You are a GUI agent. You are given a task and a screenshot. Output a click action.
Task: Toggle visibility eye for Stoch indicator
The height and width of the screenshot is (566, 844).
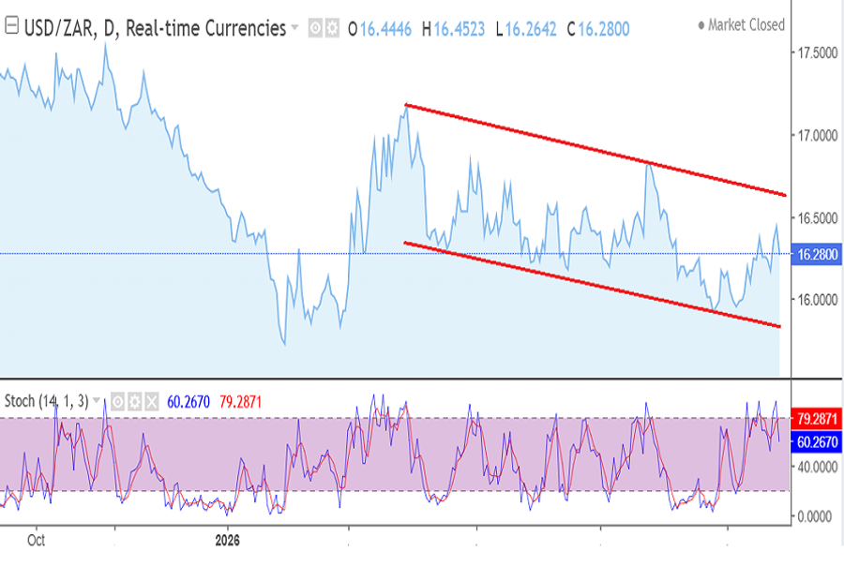click(117, 401)
